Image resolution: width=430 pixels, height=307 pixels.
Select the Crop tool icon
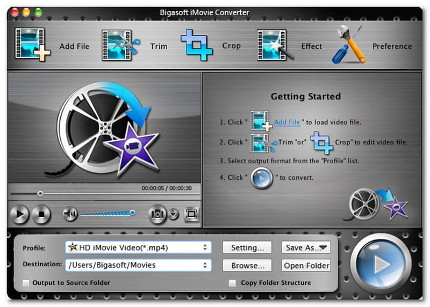197,45
